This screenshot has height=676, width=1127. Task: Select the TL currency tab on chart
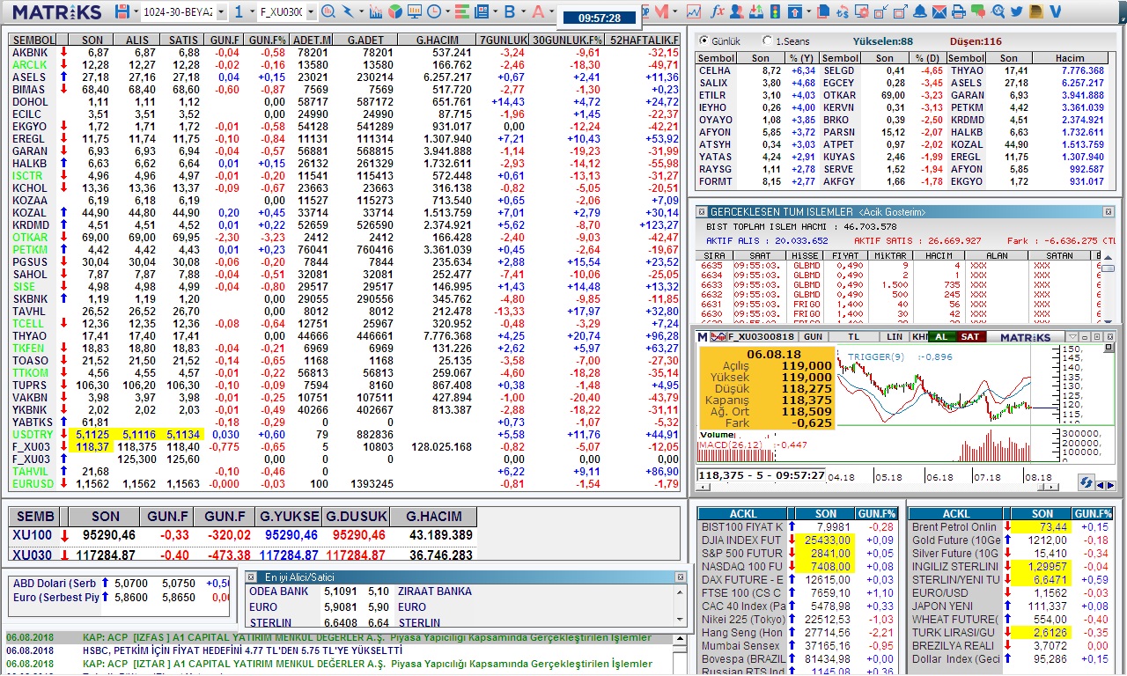(x=854, y=336)
